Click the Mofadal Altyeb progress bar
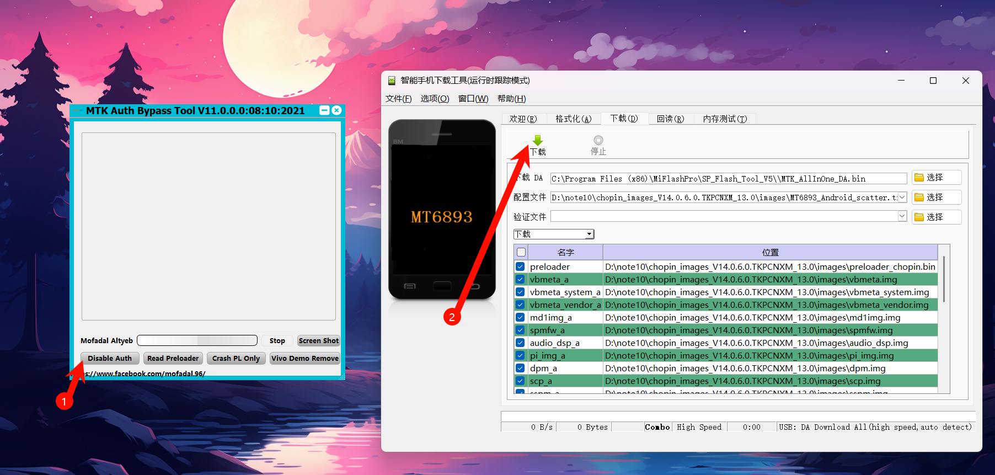 tap(197, 340)
